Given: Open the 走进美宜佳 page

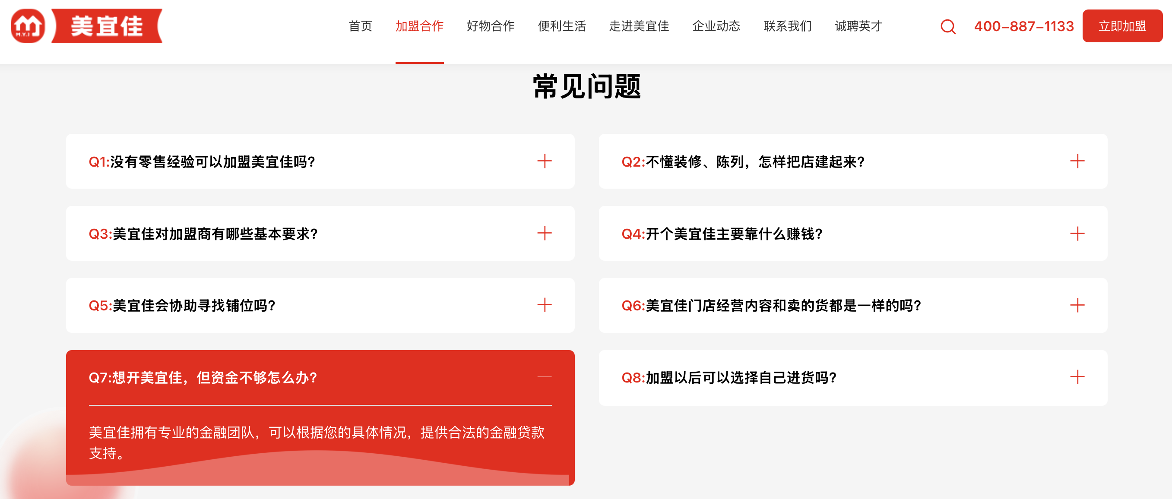Looking at the screenshot, I should [639, 26].
